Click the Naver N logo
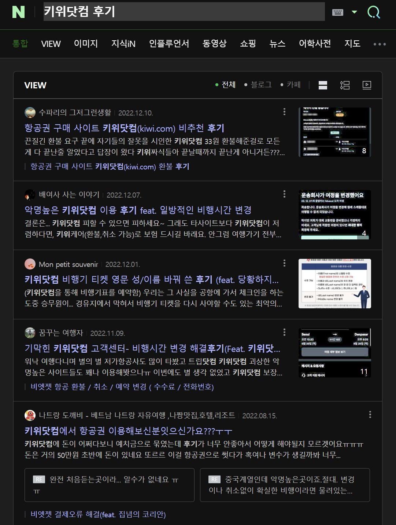Screen dimensions: 396x525 (x=18, y=12)
